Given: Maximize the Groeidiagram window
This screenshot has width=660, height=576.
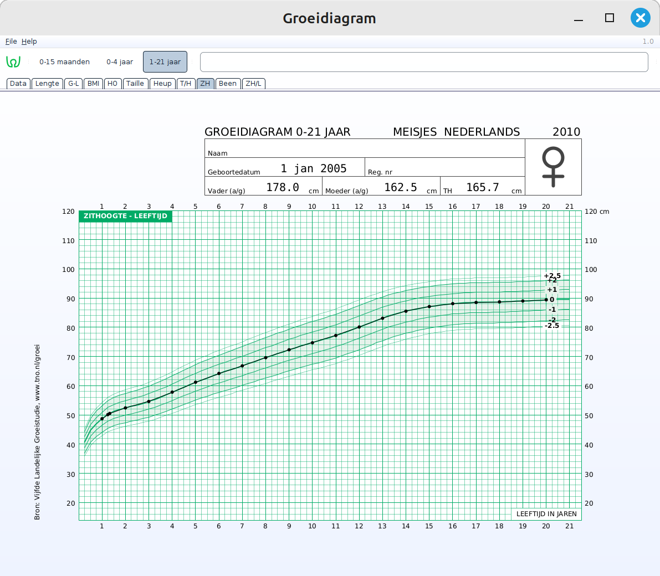Looking at the screenshot, I should (610, 18).
